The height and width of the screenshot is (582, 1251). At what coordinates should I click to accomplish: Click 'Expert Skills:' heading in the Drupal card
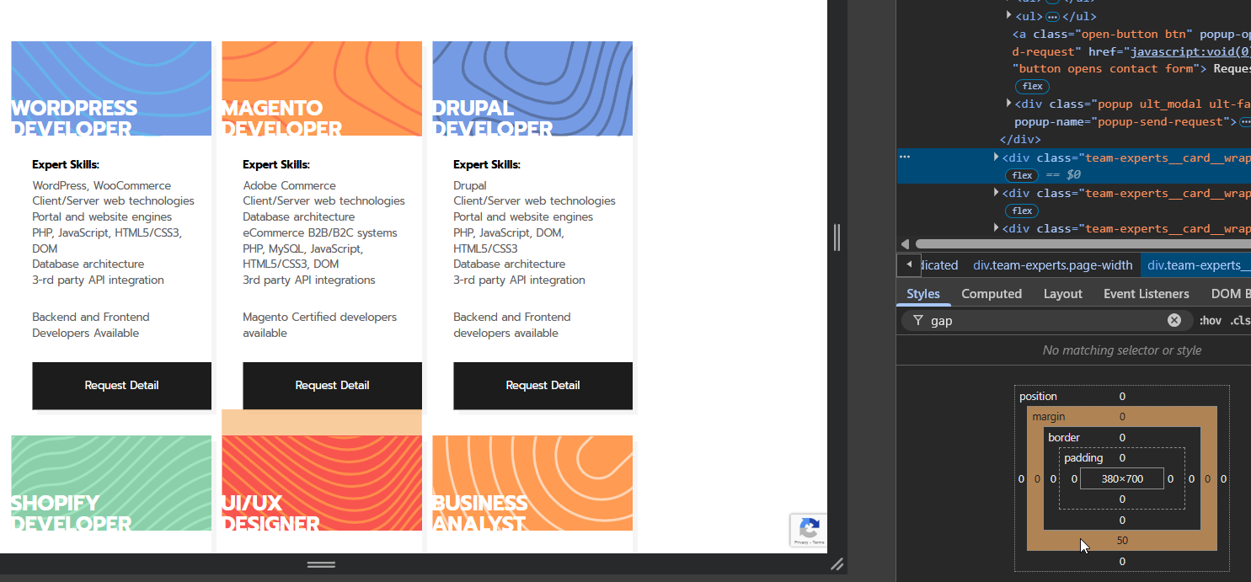(x=487, y=164)
